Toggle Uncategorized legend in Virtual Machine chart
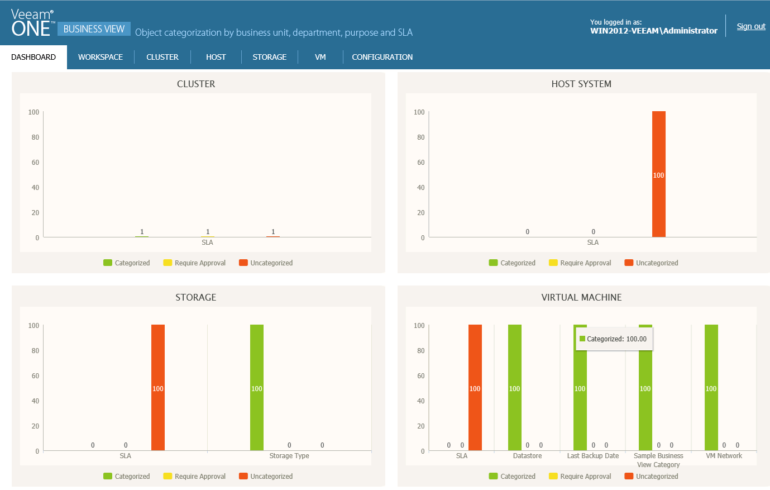Viewport: 770px width, 490px height. pos(651,477)
